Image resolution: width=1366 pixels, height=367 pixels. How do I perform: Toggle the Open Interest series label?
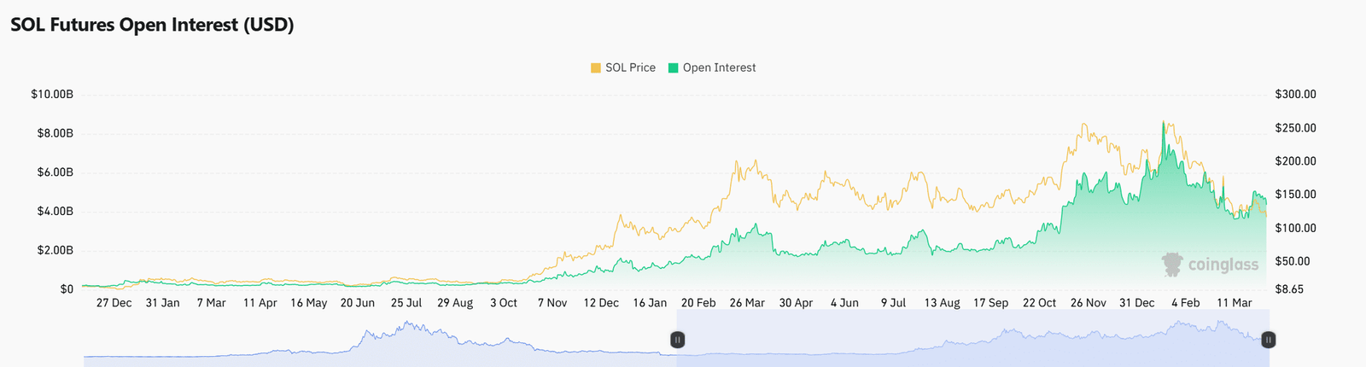(719, 67)
